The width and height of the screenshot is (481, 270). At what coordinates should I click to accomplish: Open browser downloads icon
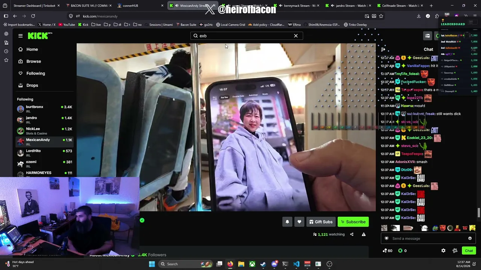pyautogui.click(x=419, y=16)
